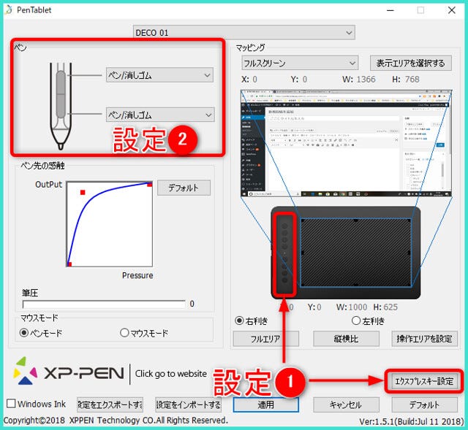Reset pressure curve with デフォルト button
Image resolution: width=468 pixels, height=430 pixels.
pos(184,188)
